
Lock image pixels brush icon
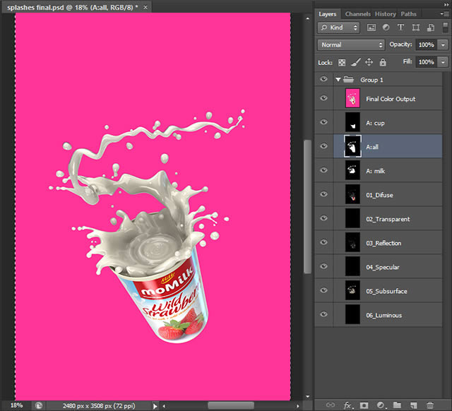click(356, 62)
